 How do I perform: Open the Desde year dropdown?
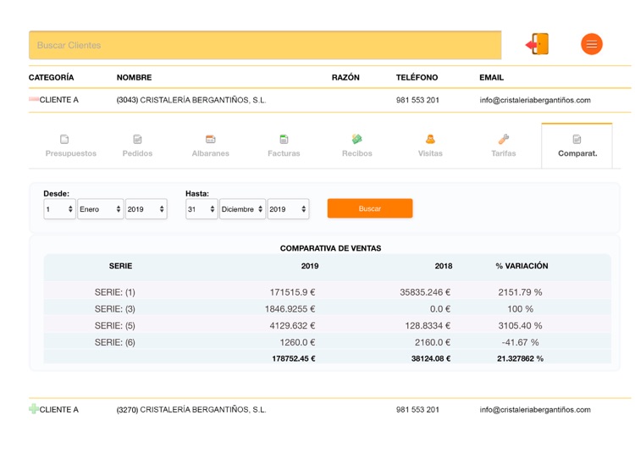coord(146,209)
